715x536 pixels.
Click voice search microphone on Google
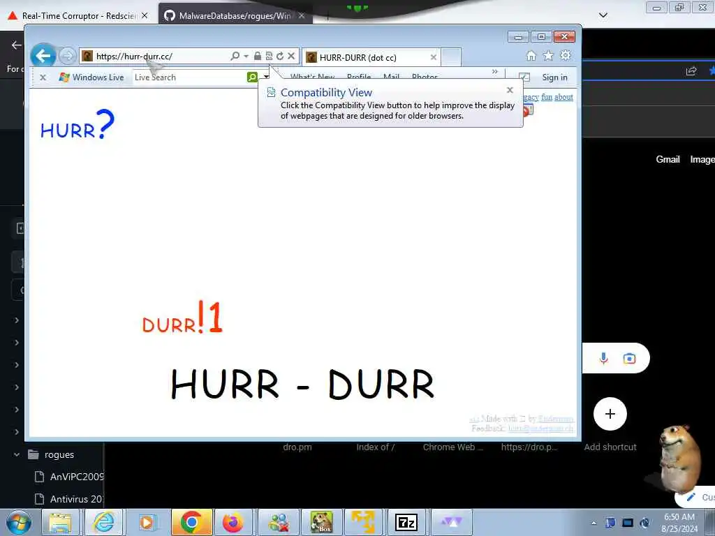pos(603,359)
